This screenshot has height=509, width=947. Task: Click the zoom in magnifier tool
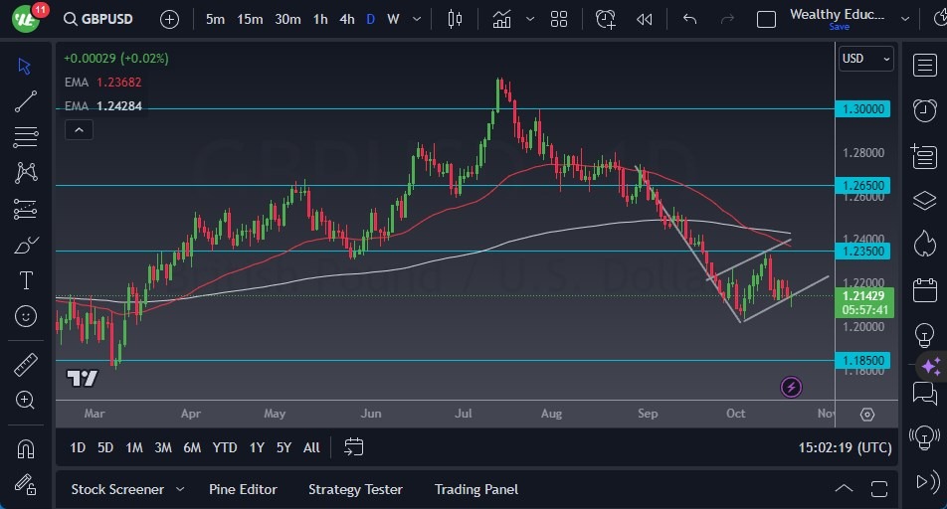click(x=26, y=400)
